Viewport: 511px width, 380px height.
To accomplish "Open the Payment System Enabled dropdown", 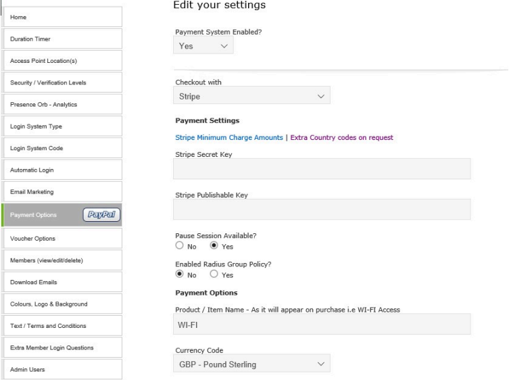I will 204,46.
